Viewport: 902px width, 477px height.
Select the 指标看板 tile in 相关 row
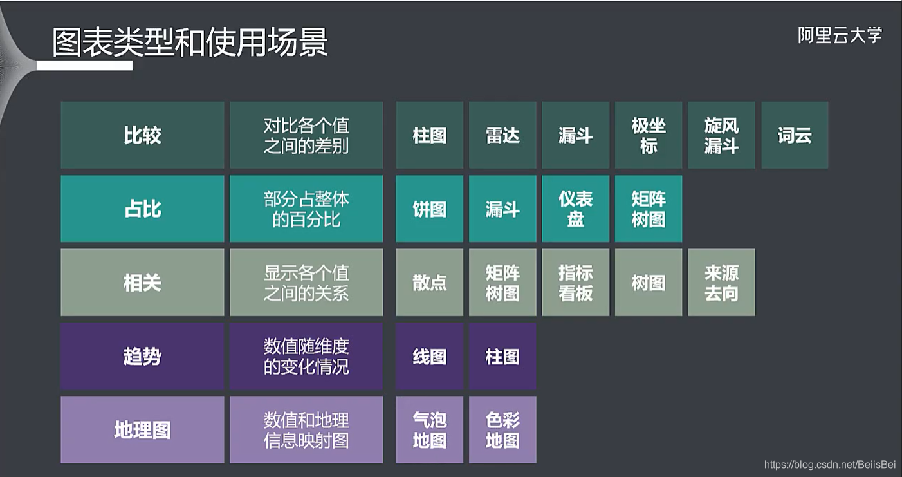(575, 282)
